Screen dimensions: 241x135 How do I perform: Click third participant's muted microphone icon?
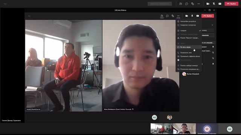point(213,58)
